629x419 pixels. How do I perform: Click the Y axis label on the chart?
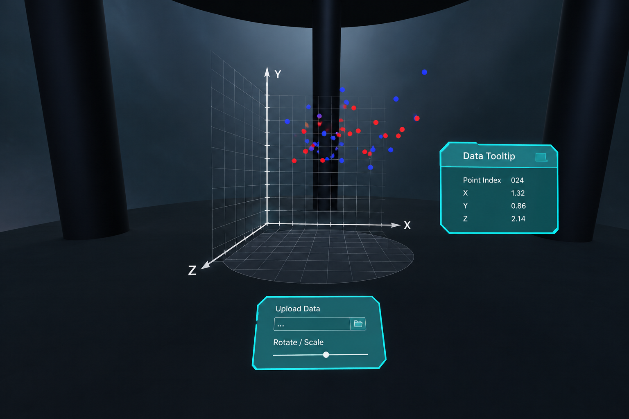278,74
